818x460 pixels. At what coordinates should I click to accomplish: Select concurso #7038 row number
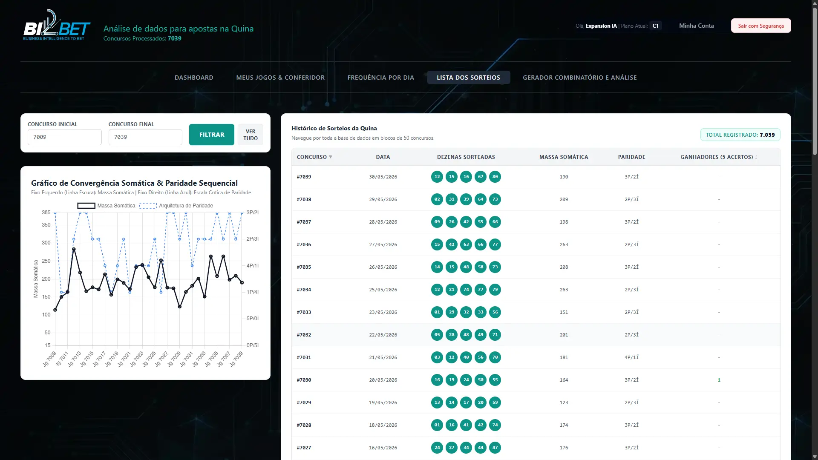(x=304, y=199)
